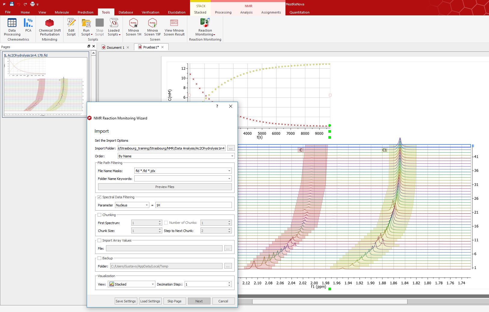Open the Quick Access toolbar customize arrow
The height and width of the screenshot is (312, 489).
tap(38, 5)
